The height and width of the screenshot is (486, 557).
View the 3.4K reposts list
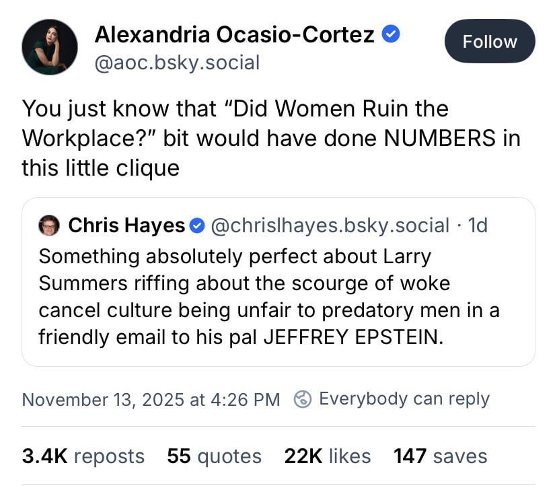(83, 456)
